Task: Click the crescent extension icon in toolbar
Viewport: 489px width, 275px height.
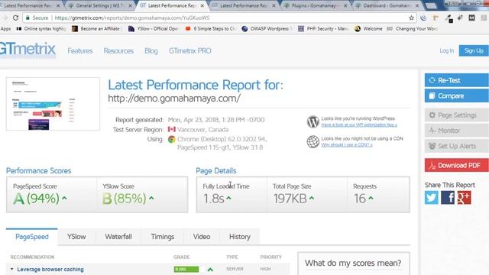Action: (x=423, y=18)
